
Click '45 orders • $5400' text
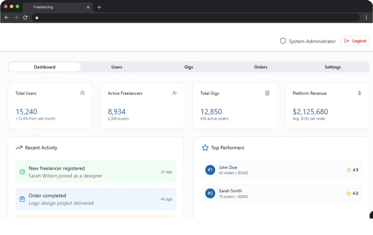(233, 173)
